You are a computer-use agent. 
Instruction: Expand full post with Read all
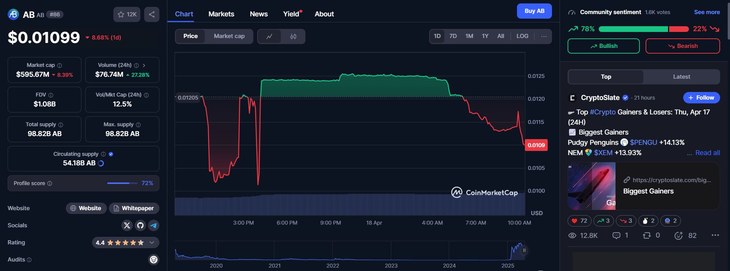coord(708,153)
